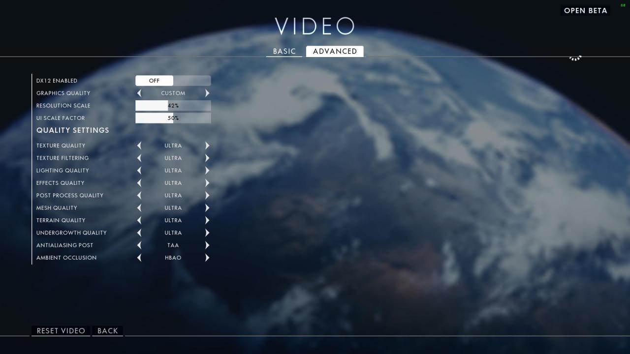The image size is (630, 354).
Task: Switch to the Basic tab
Action: tap(284, 51)
